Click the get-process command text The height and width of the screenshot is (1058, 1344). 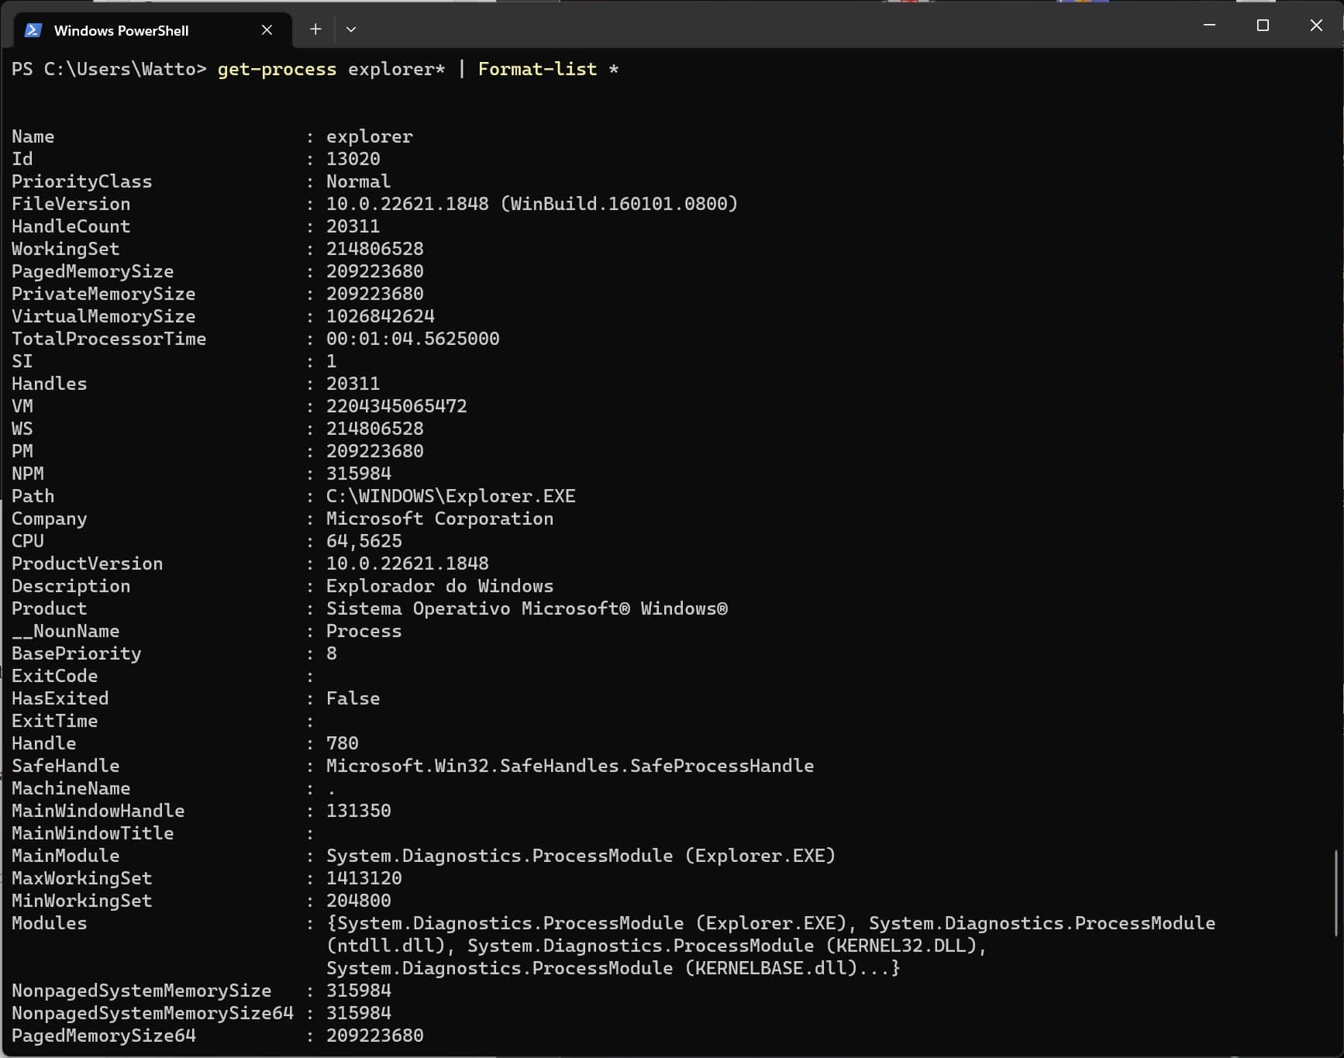point(277,69)
